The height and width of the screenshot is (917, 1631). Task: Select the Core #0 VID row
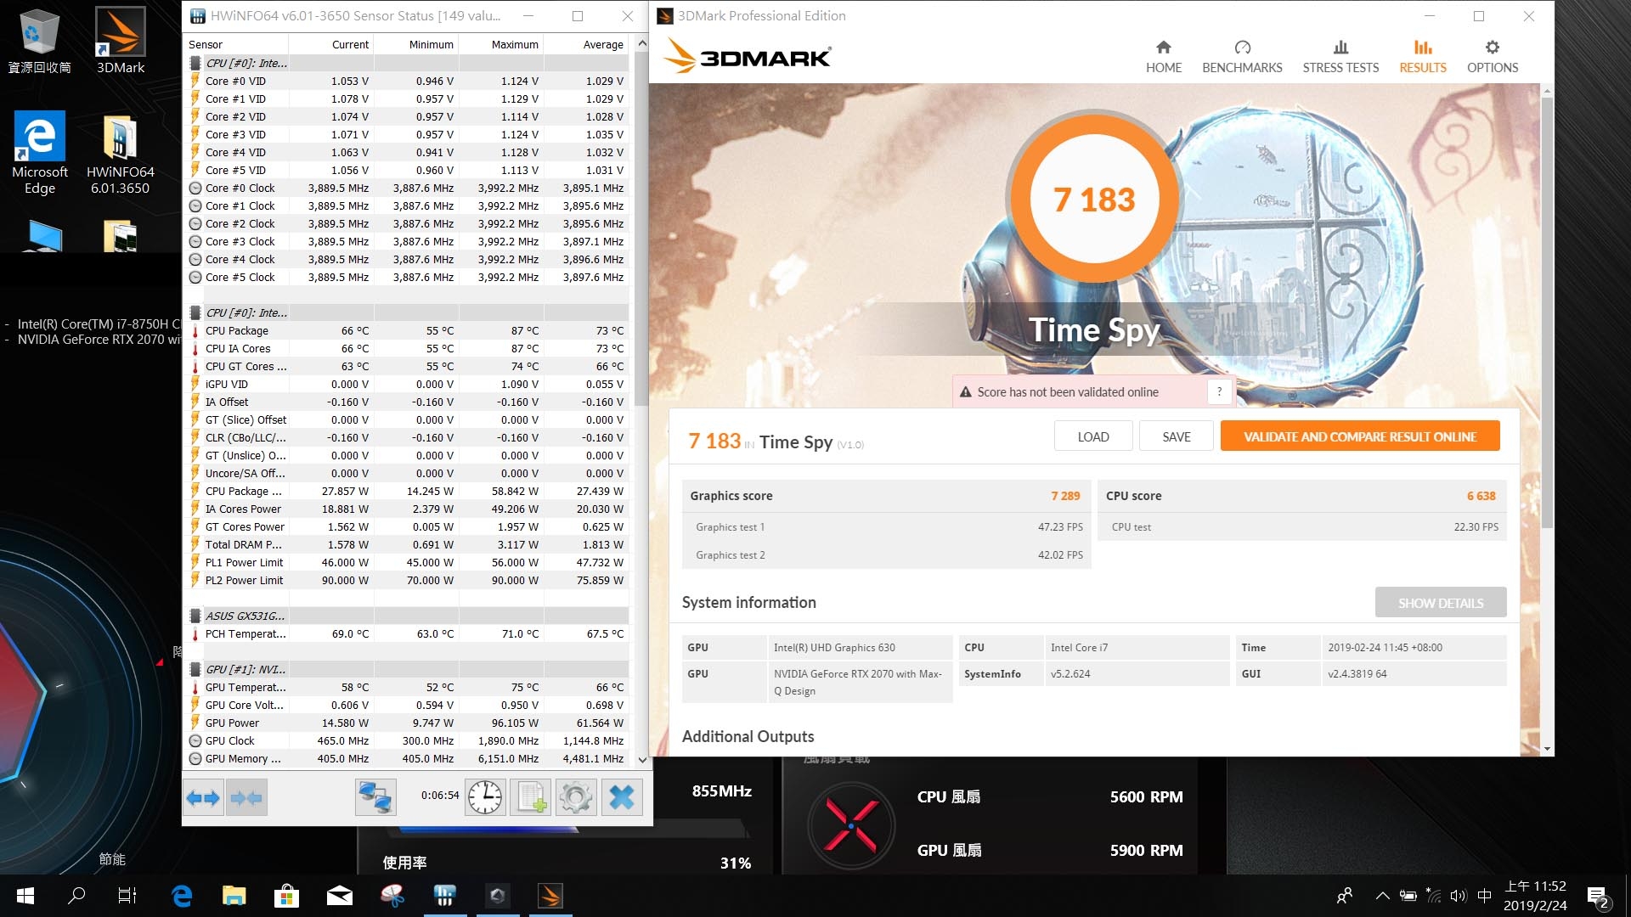(x=408, y=82)
